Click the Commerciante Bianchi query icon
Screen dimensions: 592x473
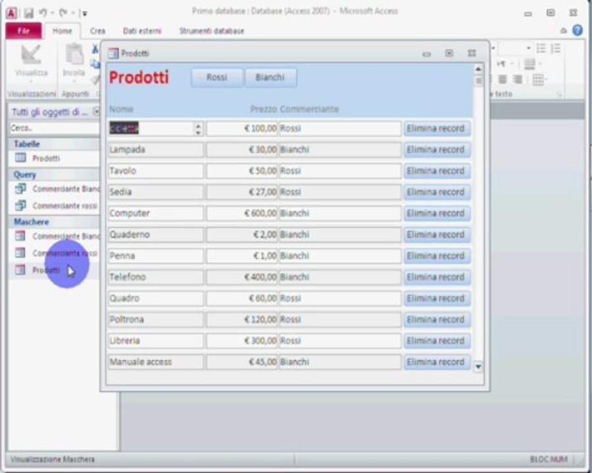point(20,189)
